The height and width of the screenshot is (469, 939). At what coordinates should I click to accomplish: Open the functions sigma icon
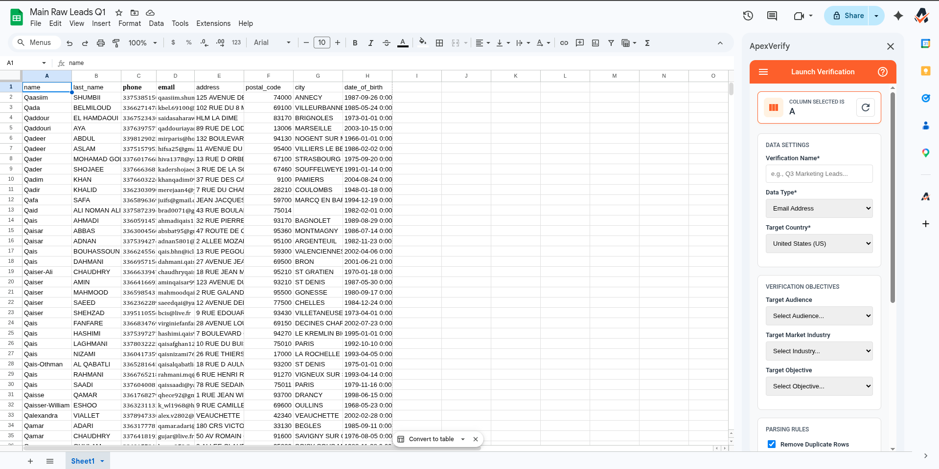click(647, 43)
